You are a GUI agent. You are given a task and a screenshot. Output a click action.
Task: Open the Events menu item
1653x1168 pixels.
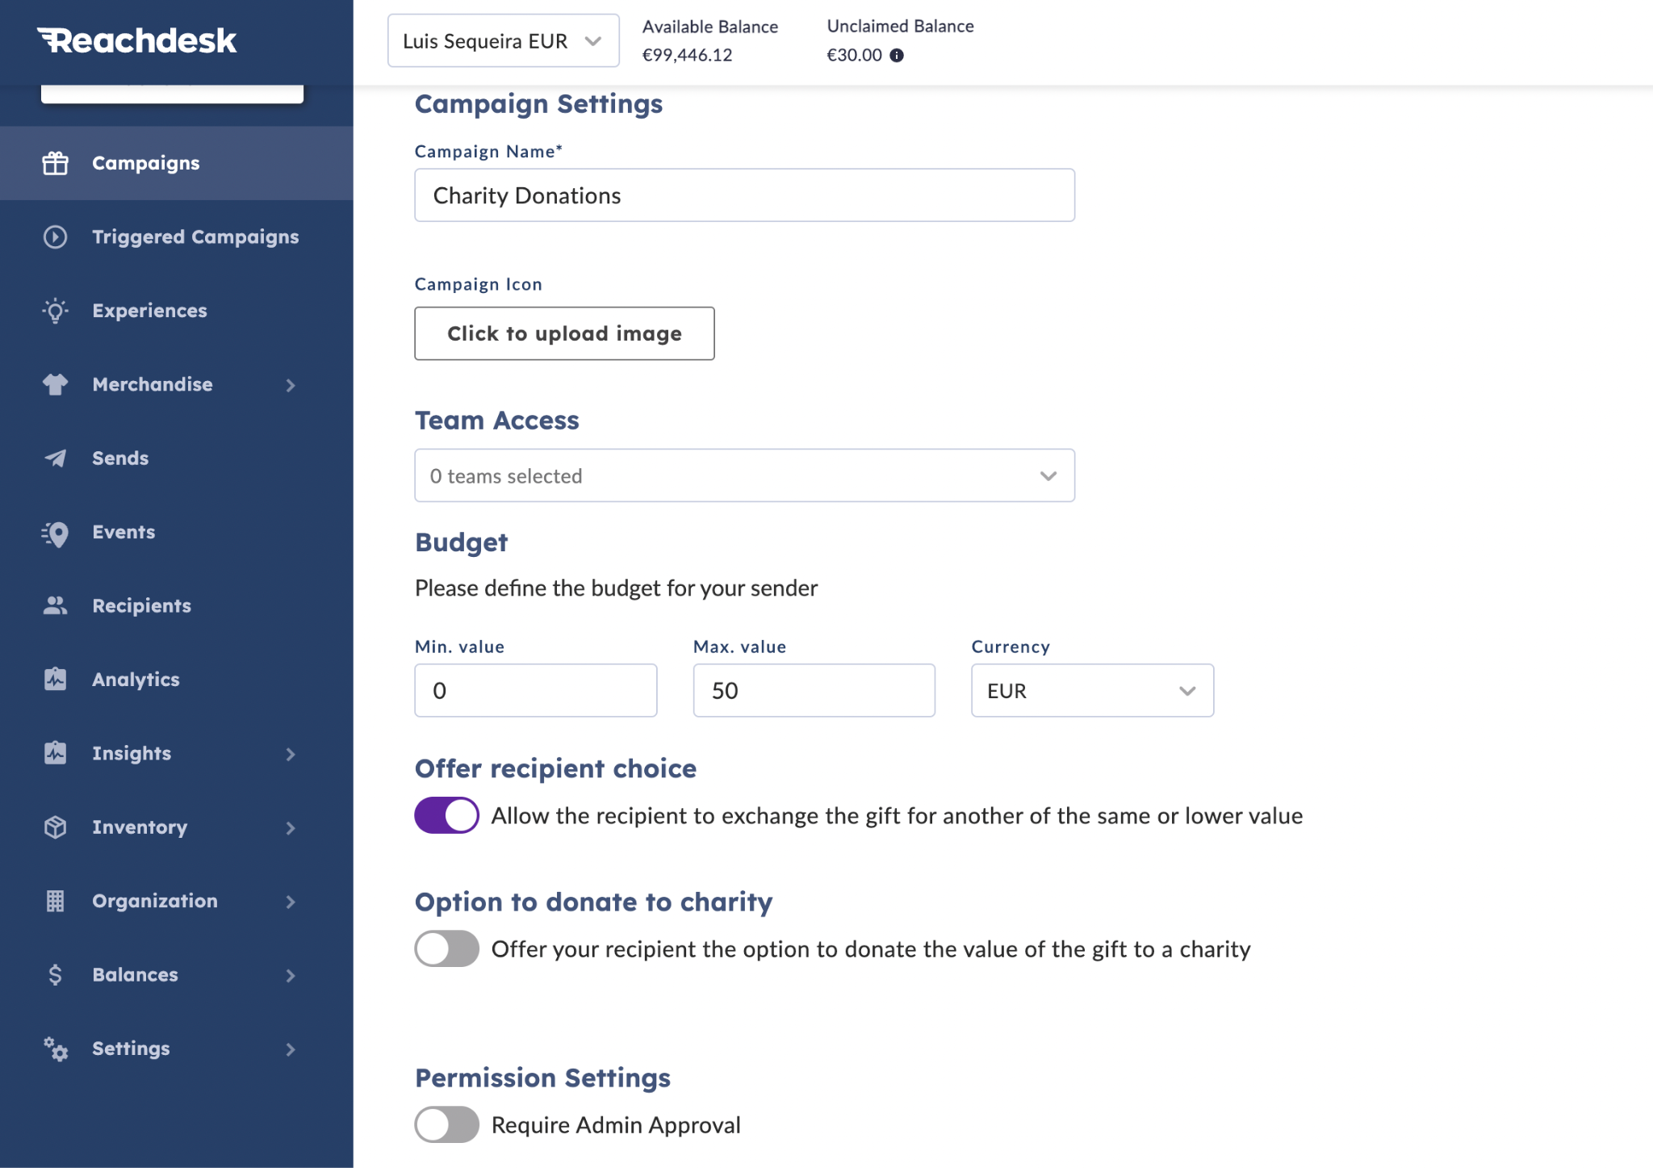click(x=177, y=532)
